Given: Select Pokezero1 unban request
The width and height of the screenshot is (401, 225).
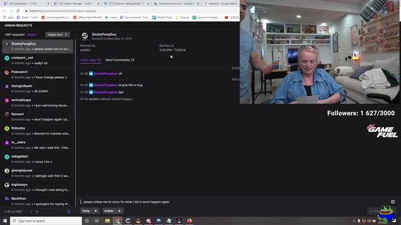Looking at the screenshot, I should click(38, 74).
